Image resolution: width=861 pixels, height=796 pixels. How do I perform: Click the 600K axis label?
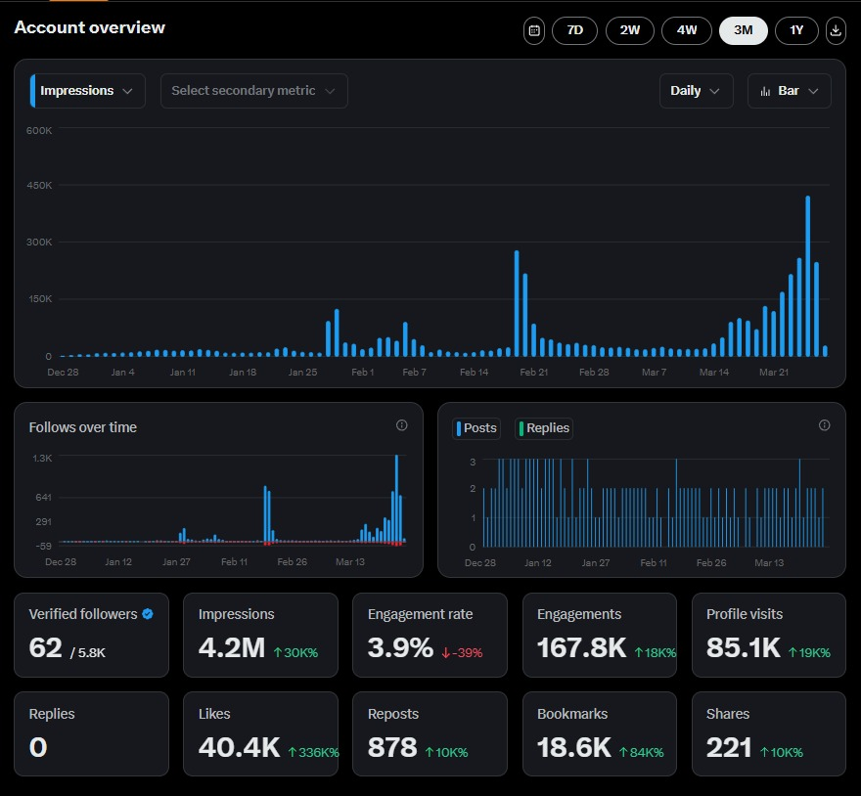click(x=39, y=131)
